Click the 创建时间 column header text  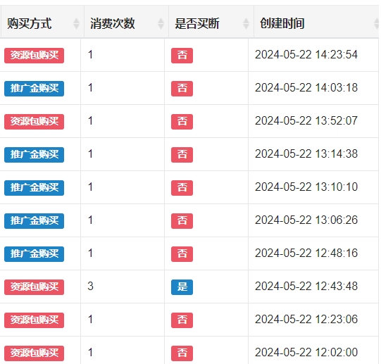(282, 23)
